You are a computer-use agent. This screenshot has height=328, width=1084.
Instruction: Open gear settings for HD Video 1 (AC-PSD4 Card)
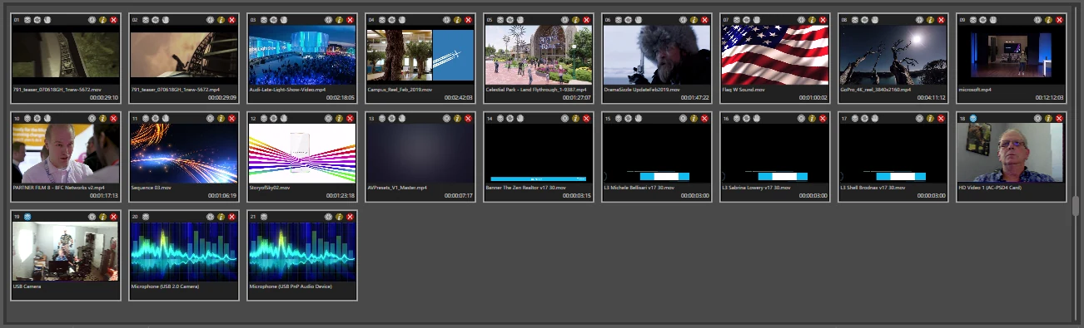tap(1037, 119)
